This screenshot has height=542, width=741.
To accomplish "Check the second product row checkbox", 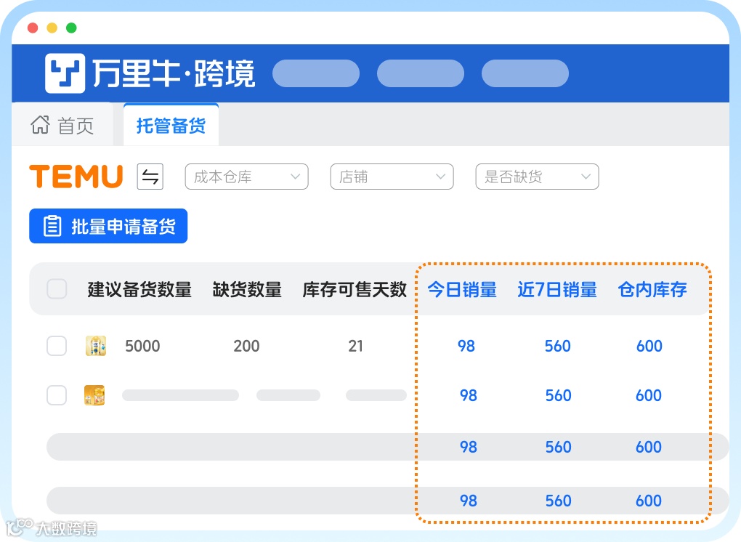I will point(57,395).
